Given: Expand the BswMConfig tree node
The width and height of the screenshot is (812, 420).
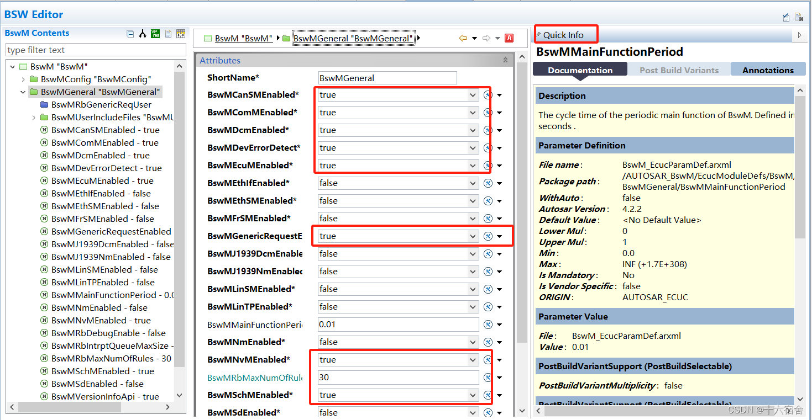Looking at the screenshot, I should [x=23, y=79].
